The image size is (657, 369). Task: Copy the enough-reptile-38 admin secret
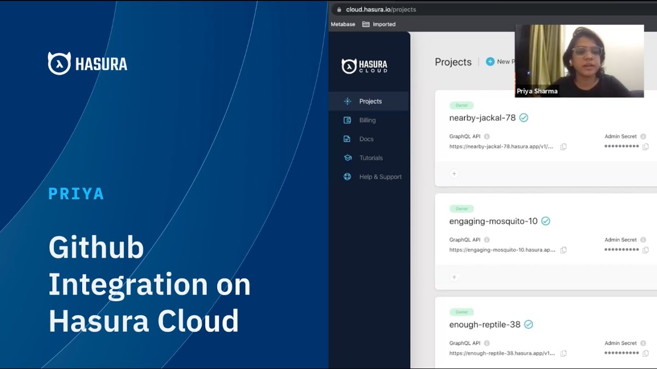click(x=646, y=353)
